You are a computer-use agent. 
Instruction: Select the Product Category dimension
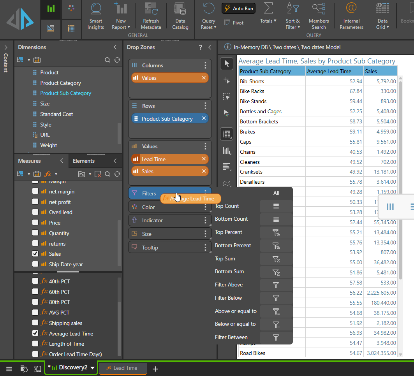pyautogui.click(x=60, y=83)
